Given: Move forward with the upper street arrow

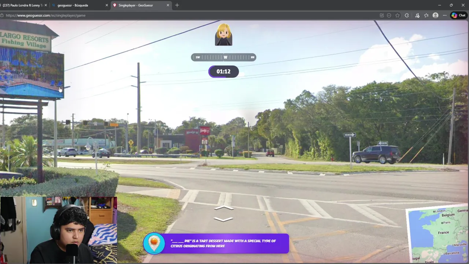Looking at the screenshot, I should coord(224,208).
